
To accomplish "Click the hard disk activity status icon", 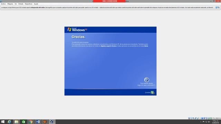I will pos(189,118).
